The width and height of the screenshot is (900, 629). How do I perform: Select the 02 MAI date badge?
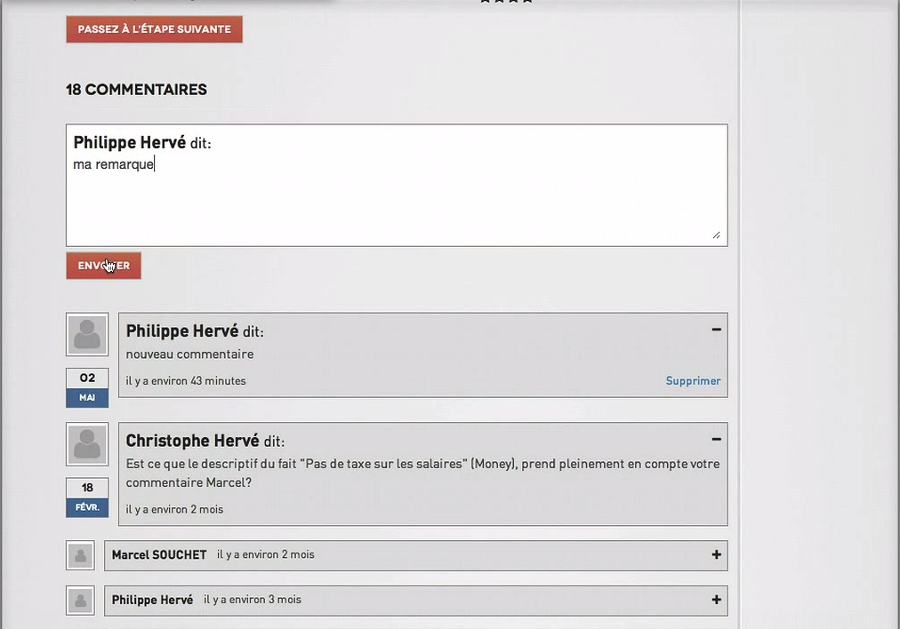click(87, 387)
